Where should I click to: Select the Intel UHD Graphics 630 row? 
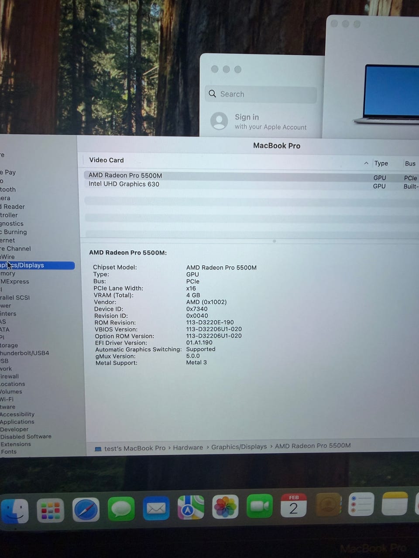point(251,185)
